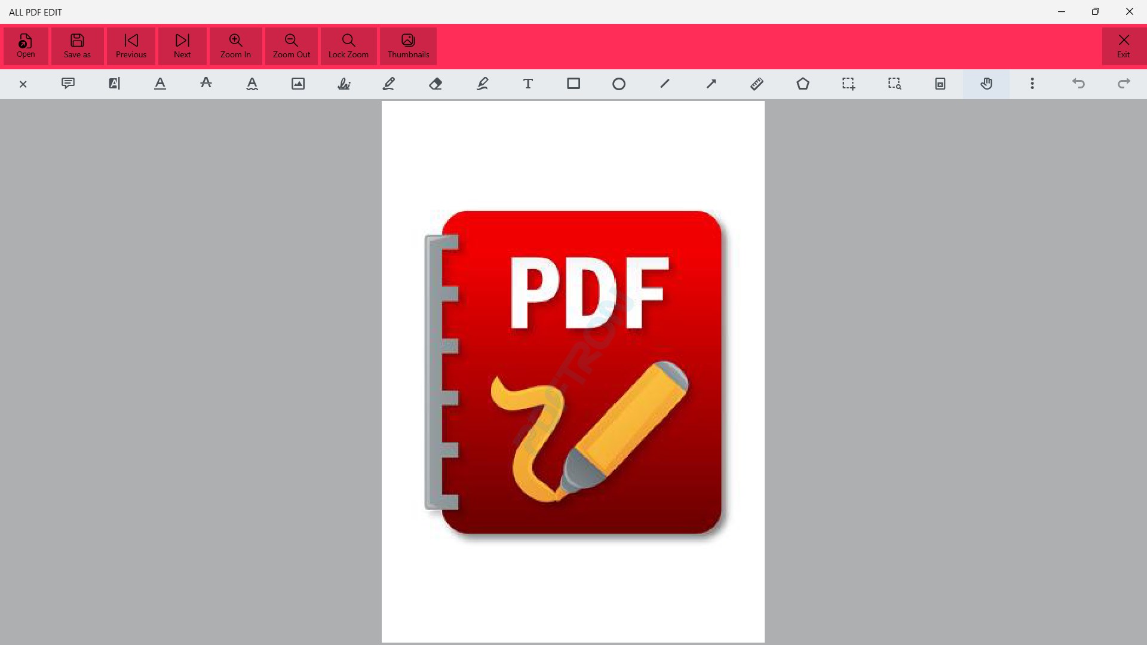Select the freehand signature tool
The height and width of the screenshot is (645, 1147).
point(344,84)
